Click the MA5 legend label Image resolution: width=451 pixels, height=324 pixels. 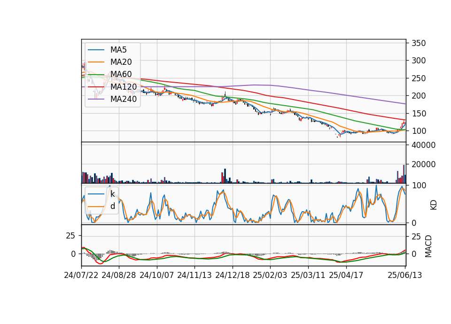click(x=118, y=50)
